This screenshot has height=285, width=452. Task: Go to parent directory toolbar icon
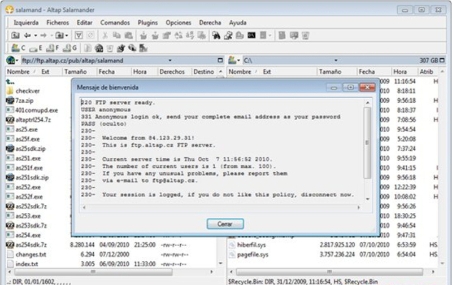(15, 36)
